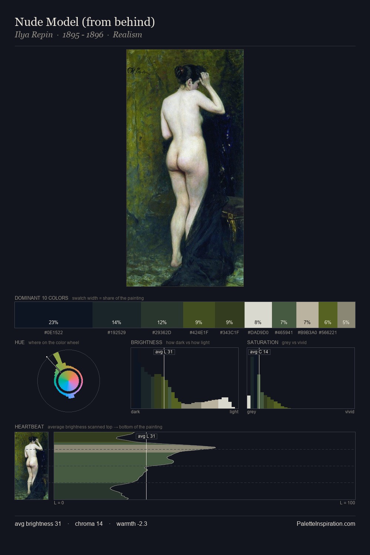Click the L = 100 axis label

point(347,503)
